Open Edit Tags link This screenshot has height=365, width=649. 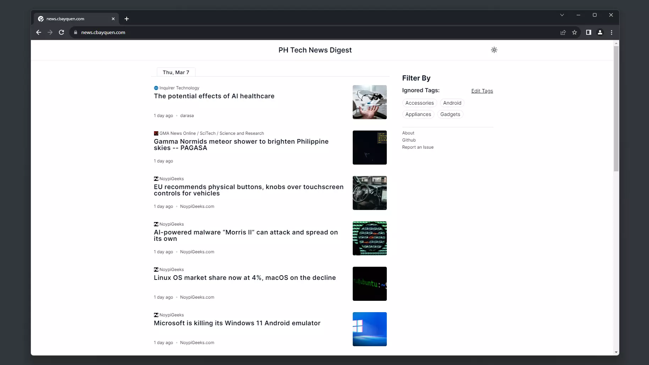pos(482,91)
